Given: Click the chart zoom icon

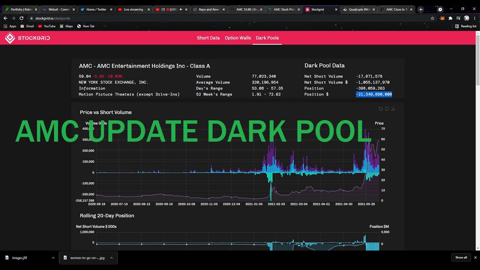Looking at the screenshot, I should [x=381, y=109].
